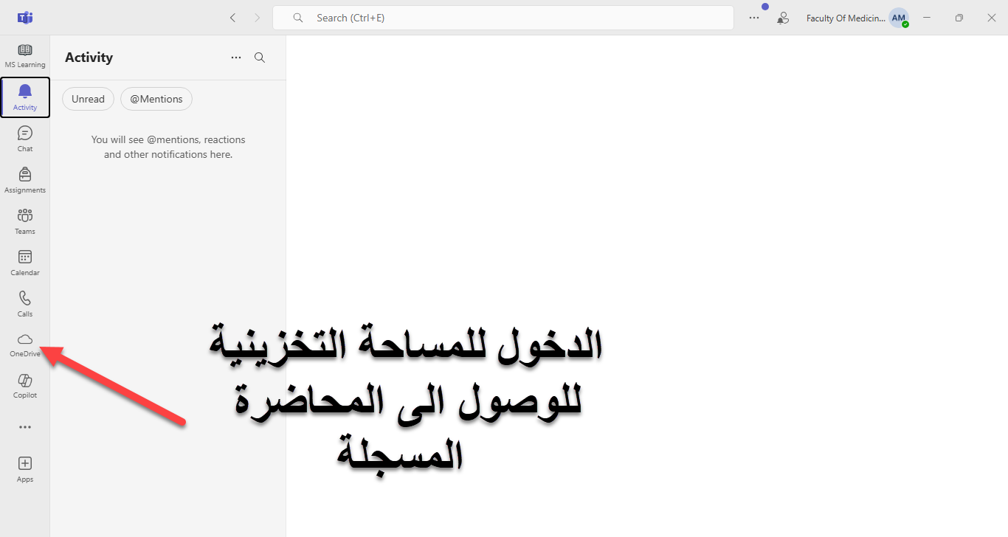This screenshot has width=1008, height=537.
Task: Toggle the @Mentions filter
Action: point(156,99)
